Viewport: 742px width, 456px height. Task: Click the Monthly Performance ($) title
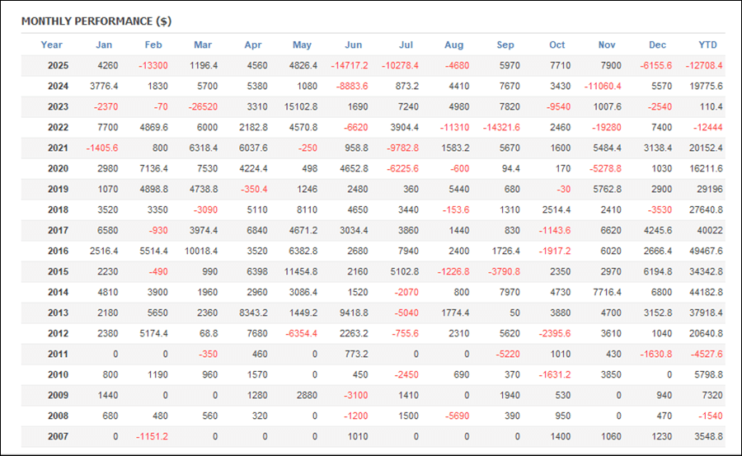coord(96,20)
